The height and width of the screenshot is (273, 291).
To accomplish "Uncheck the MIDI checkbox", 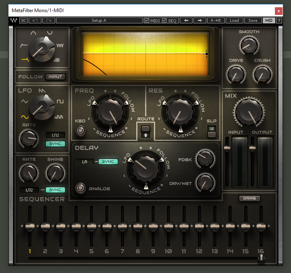I will (x=147, y=21).
